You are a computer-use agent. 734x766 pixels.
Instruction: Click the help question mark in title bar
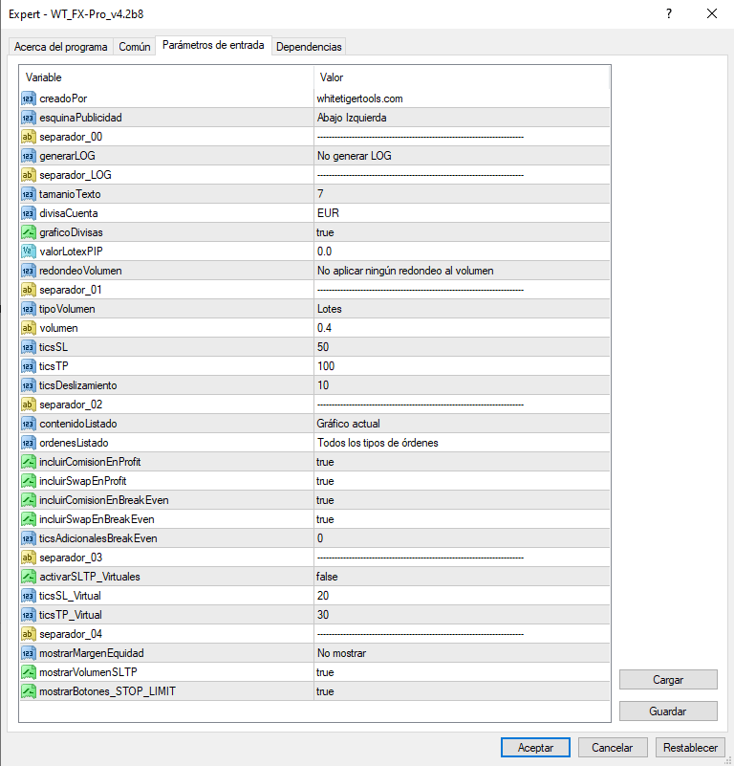tap(669, 13)
